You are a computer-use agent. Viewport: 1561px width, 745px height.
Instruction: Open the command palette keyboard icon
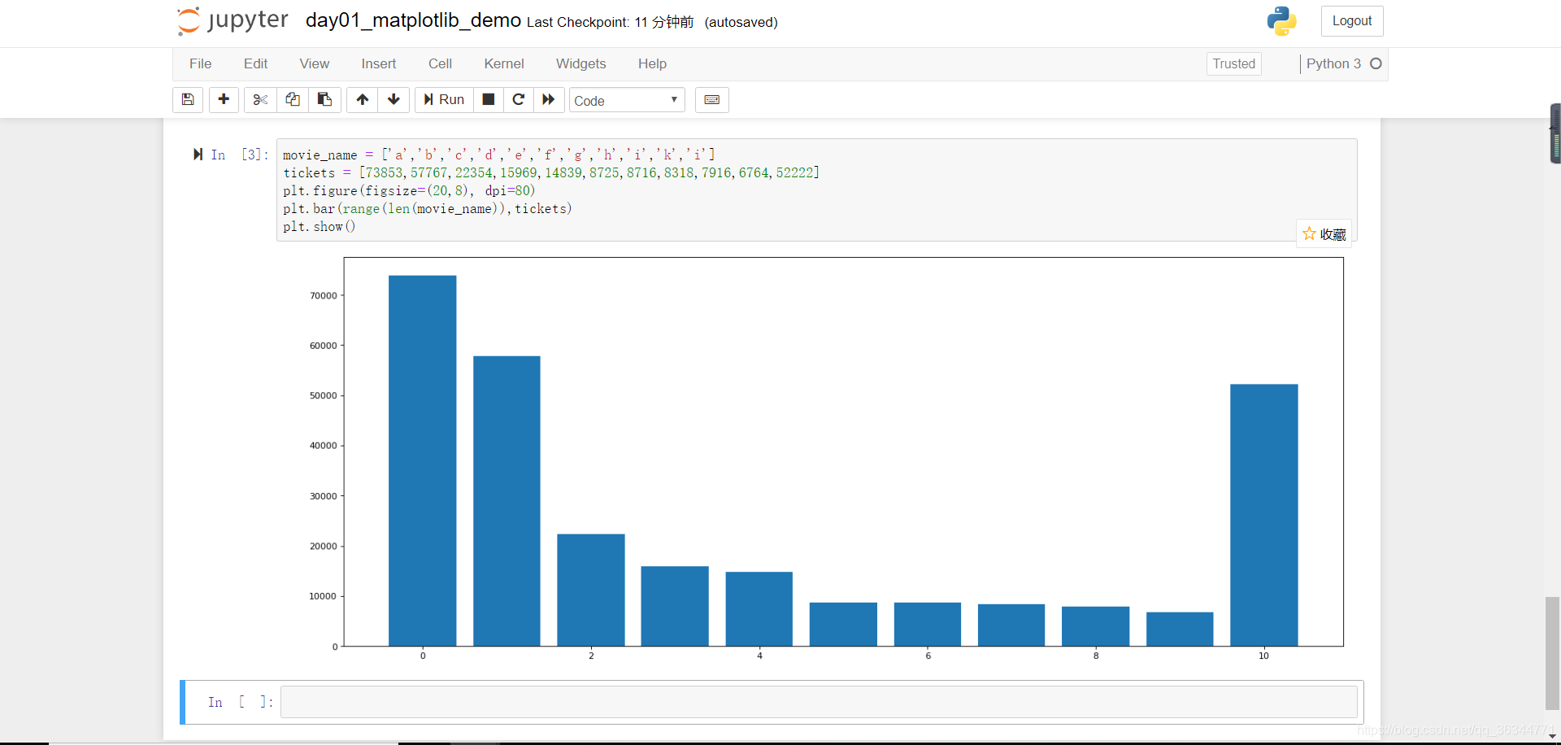coord(711,99)
